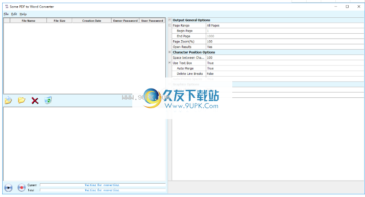The image size is (365, 197).
Task: Select the Open Results property label
Action: (182, 47)
